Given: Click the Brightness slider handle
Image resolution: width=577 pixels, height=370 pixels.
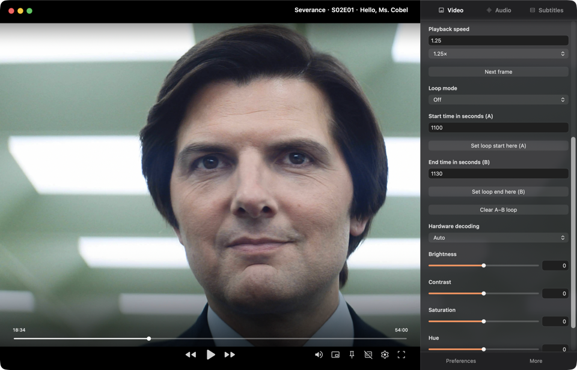Looking at the screenshot, I should click(x=483, y=266).
